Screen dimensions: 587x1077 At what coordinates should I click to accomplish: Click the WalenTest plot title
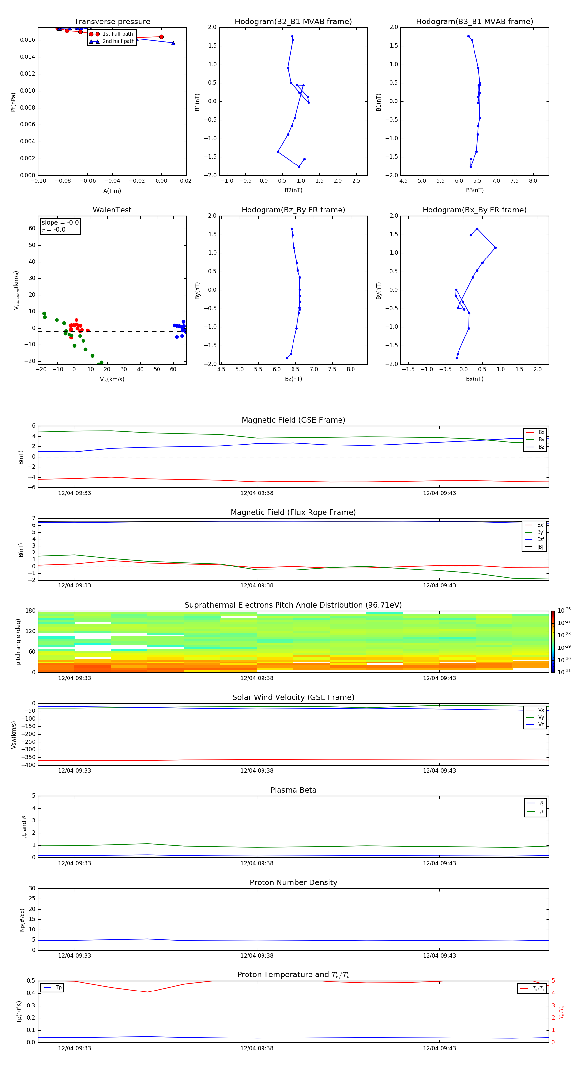click(x=112, y=210)
